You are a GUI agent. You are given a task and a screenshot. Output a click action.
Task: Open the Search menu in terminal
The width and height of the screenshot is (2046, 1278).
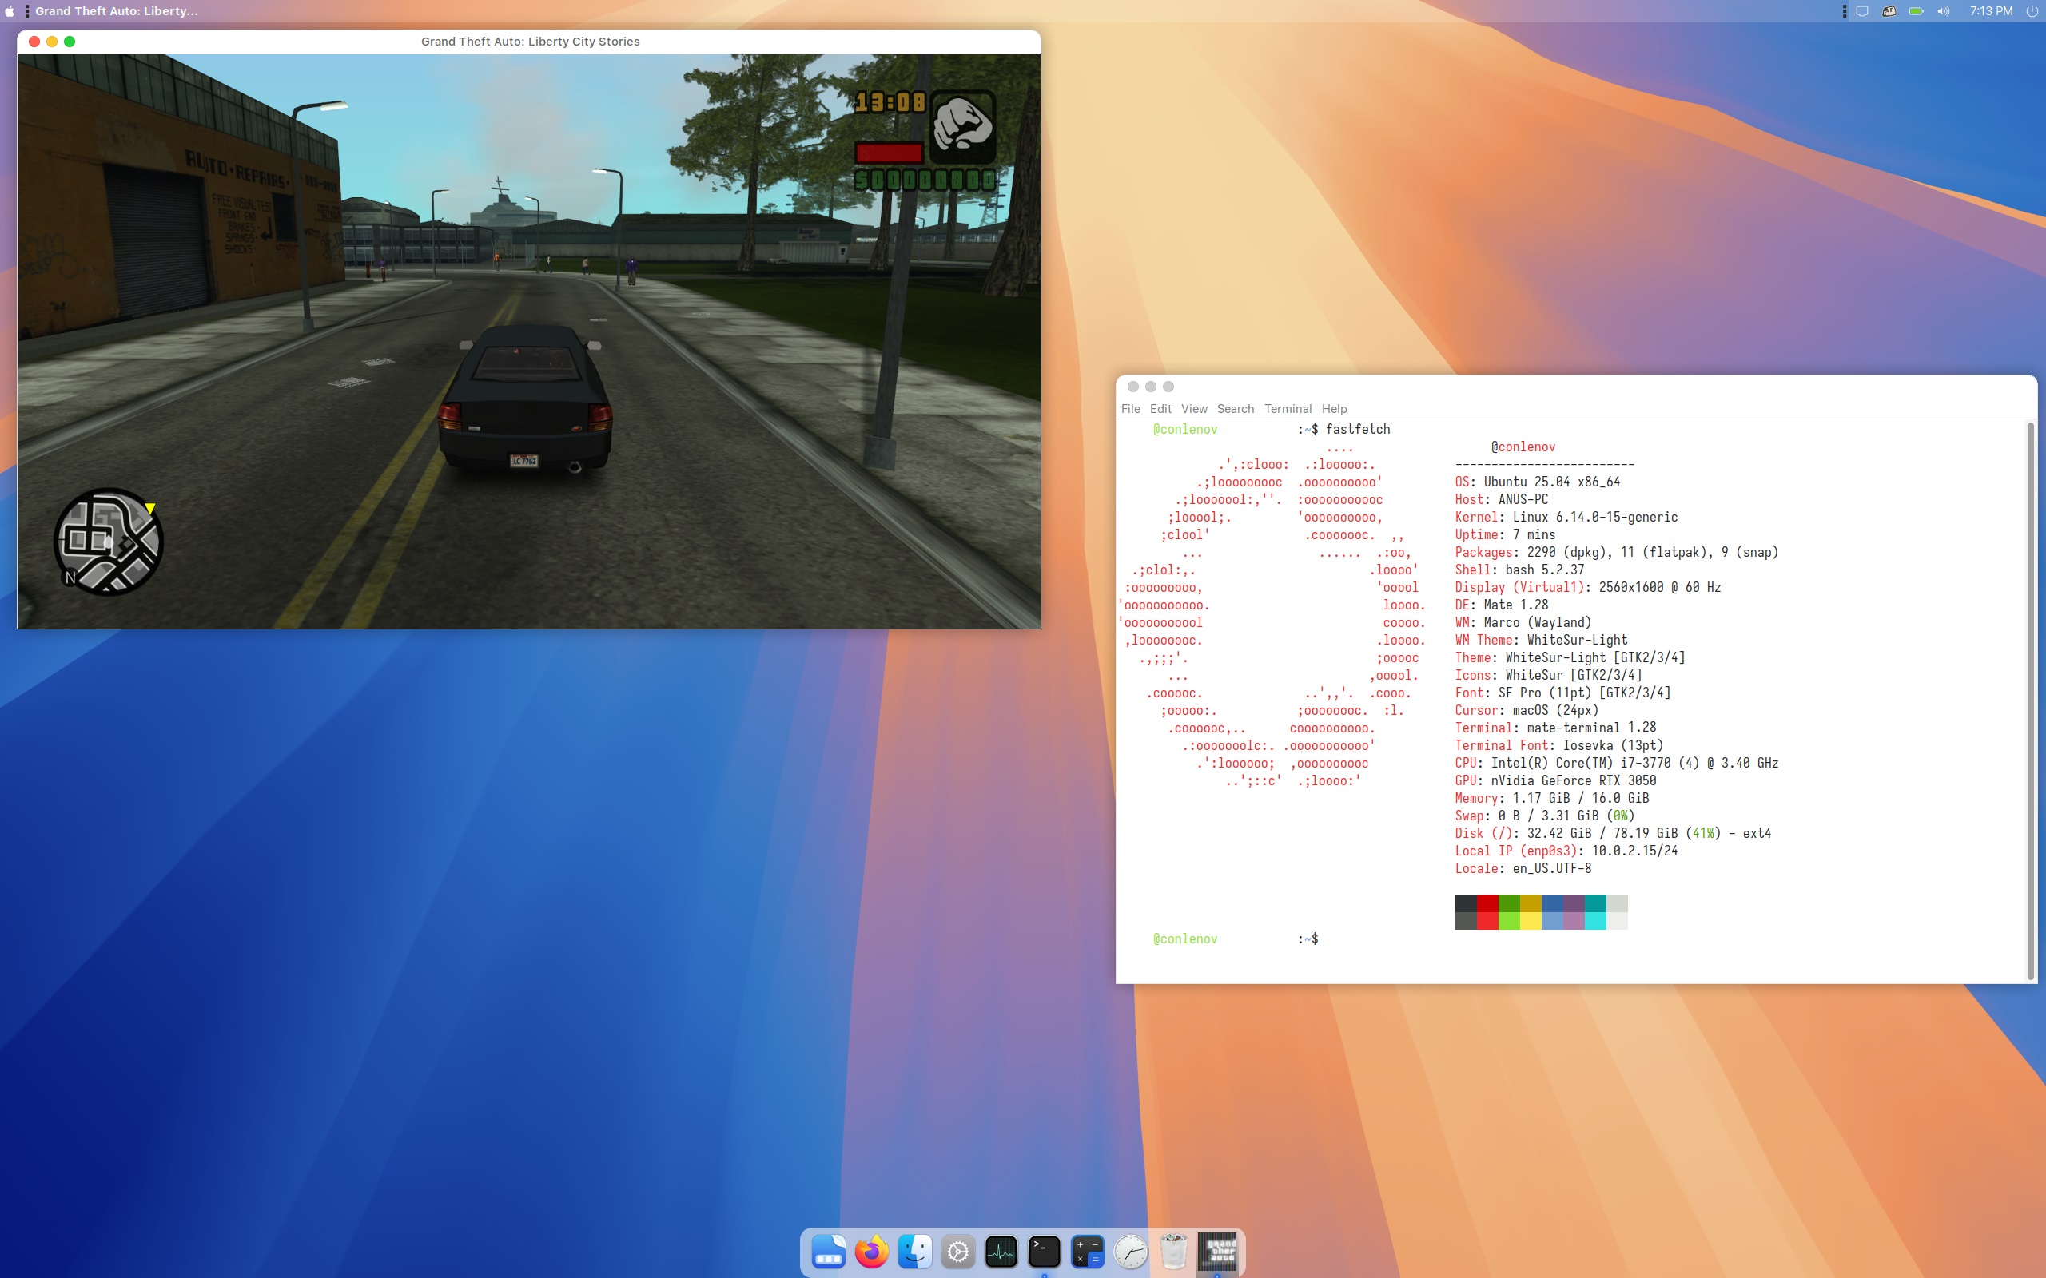tap(1236, 409)
